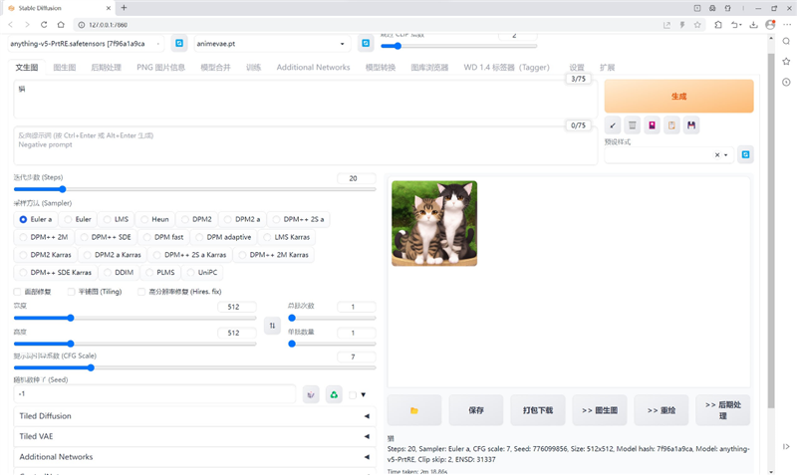
Task: Select the UniPC sampler
Action: [x=202, y=272]
